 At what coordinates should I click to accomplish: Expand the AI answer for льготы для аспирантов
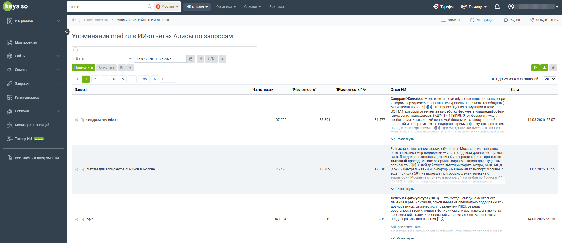(x=402, y=189)
